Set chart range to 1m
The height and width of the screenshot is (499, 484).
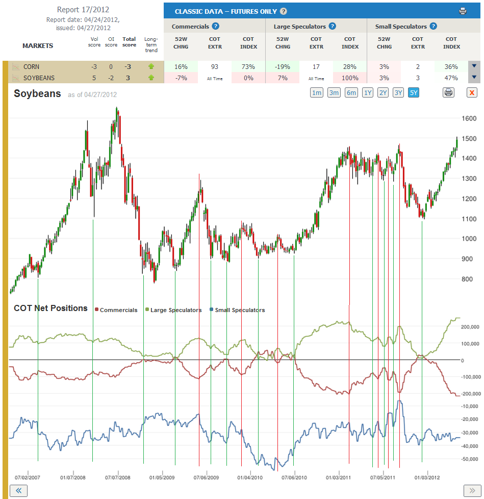coord(317,92)
